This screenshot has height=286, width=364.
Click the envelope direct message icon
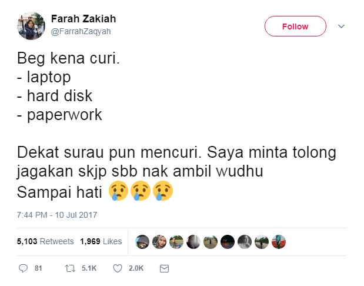coord(164,268)
